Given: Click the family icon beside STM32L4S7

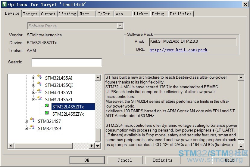Looking at the screenshot, I should pyautogui.click(x=32, y=120).
